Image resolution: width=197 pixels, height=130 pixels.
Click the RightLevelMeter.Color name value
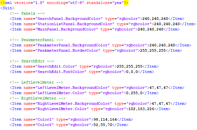point(62,109)
